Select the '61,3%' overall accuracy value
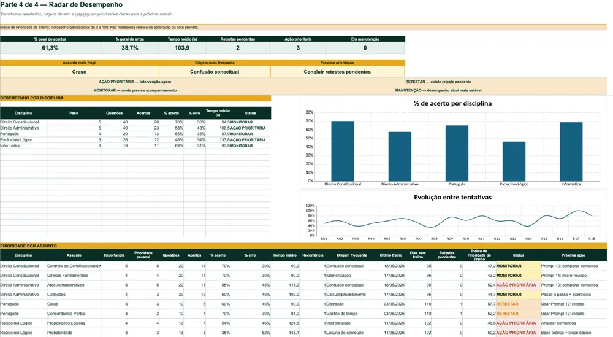The height and width of the screenshot is (337, 613). [50, 48]
